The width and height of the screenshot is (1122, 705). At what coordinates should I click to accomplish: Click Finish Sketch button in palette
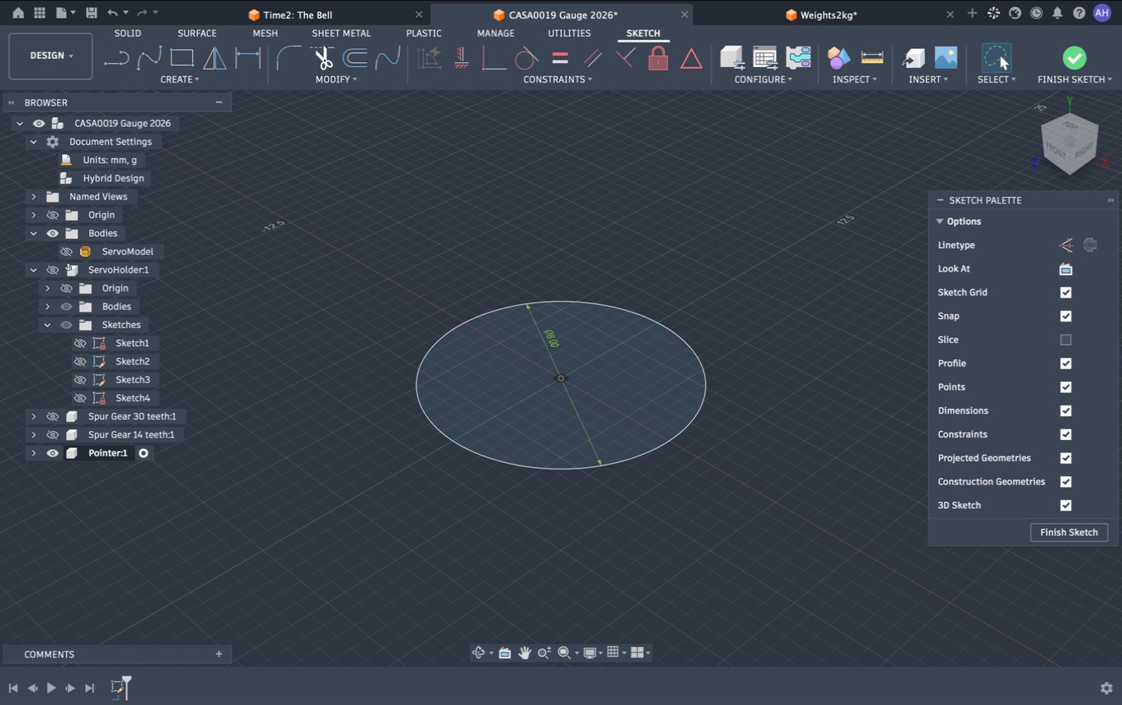point(1069,532)
